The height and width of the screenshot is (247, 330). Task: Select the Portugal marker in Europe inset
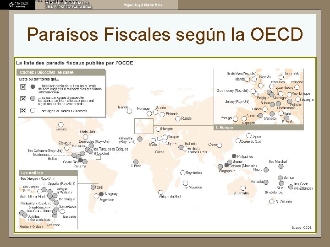click(x=235, y=119)
